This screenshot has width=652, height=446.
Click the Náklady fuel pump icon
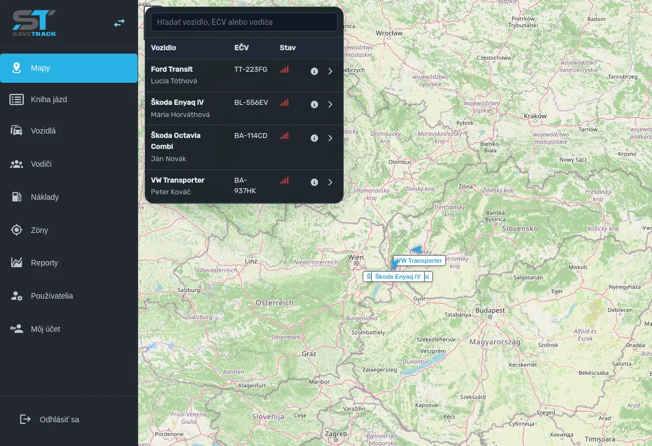(17, 197)
